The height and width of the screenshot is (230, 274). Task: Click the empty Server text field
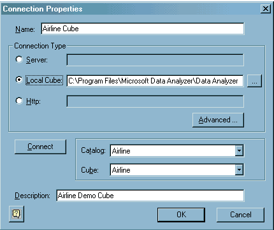(x=155, y=60)
